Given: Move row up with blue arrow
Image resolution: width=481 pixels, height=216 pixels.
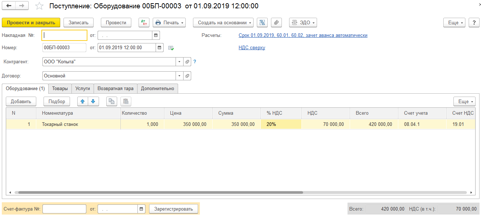Looking at the screenshot, I should [x=83, y=101].
